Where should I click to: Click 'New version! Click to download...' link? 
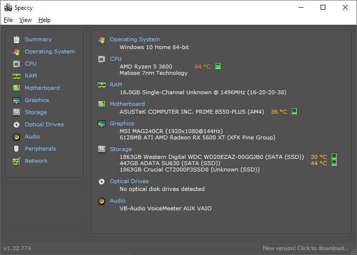click(x=305, y=248)
